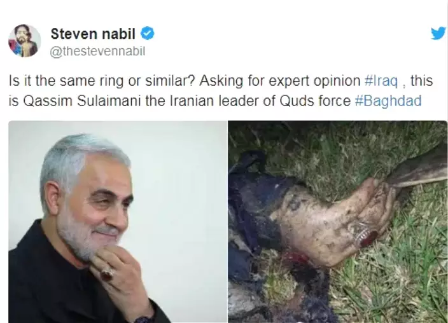
Task: Enlarge the right-side night grass photo
Action: (338, 222)
